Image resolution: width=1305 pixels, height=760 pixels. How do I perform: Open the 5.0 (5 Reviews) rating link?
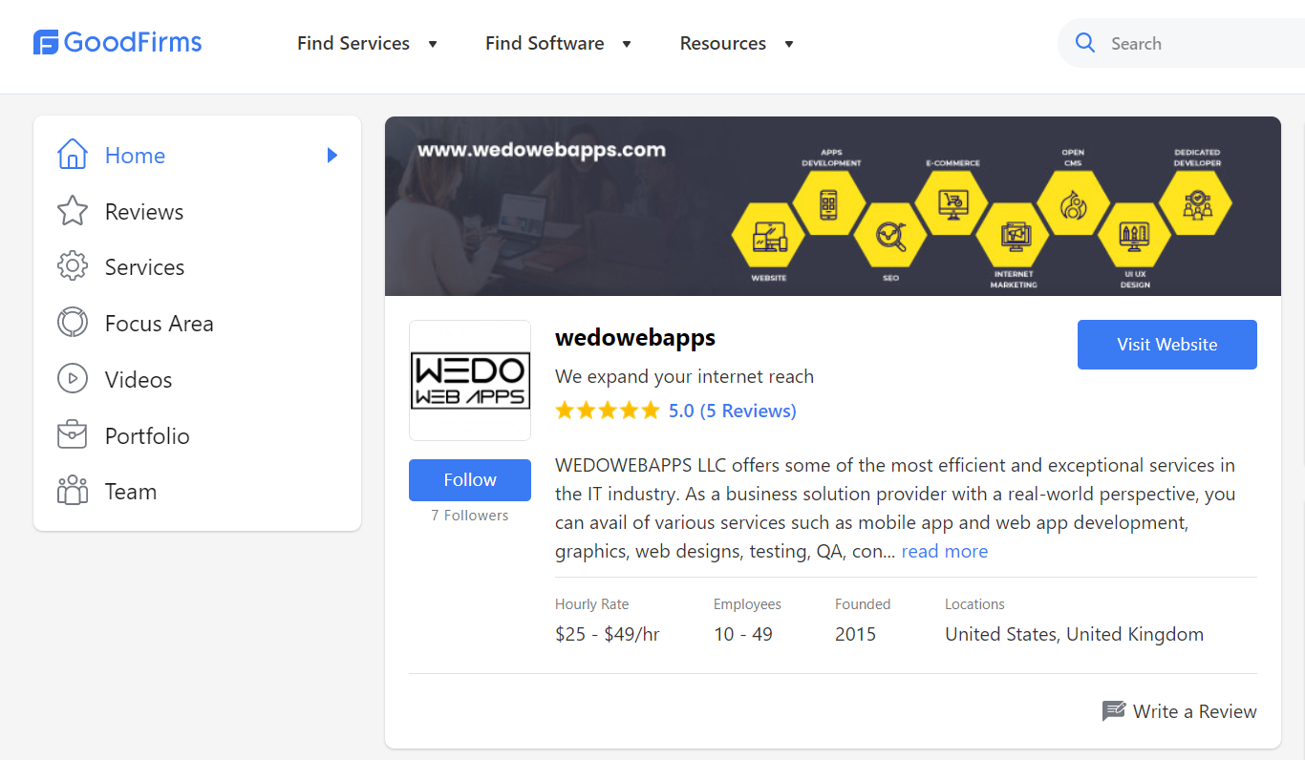(732, 411)
